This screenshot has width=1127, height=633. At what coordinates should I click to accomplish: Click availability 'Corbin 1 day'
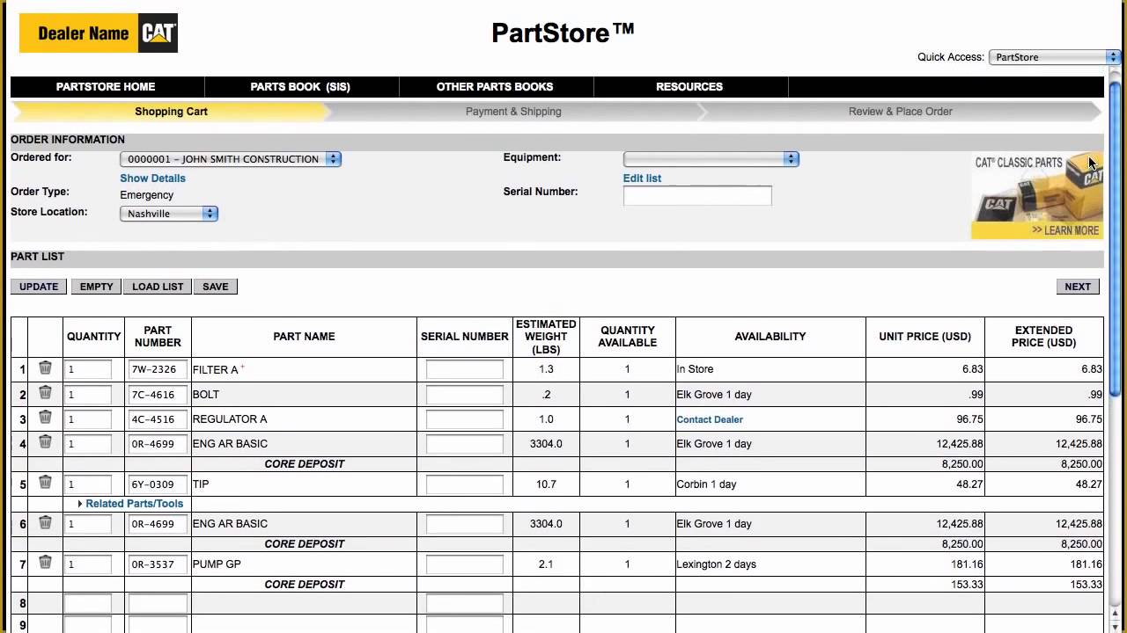pyautogui.click(x=706, y=484)
